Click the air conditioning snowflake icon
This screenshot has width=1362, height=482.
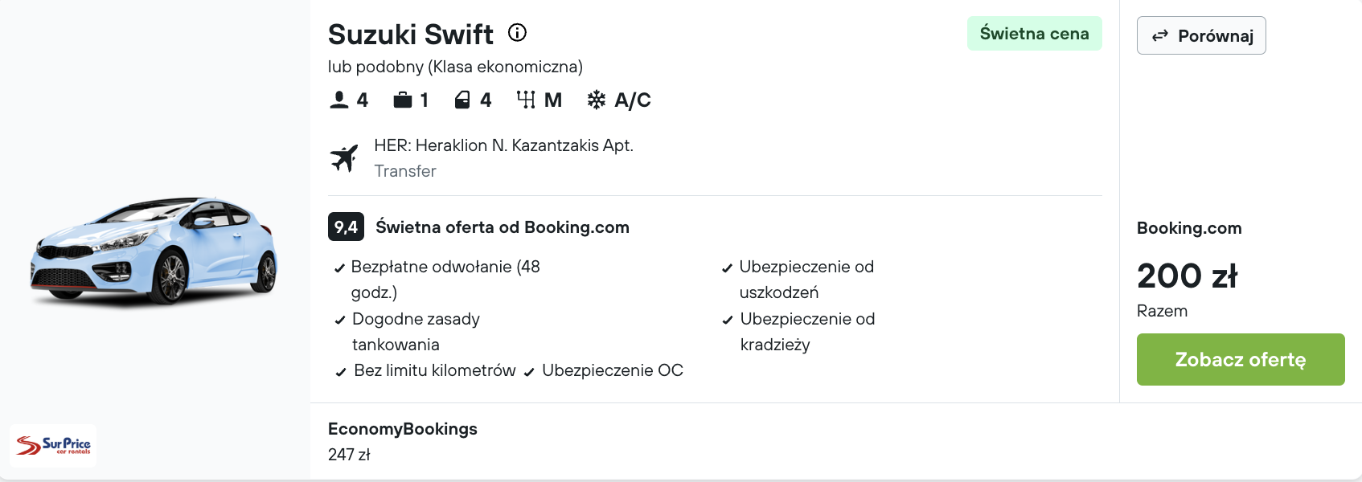click(597, 100)
